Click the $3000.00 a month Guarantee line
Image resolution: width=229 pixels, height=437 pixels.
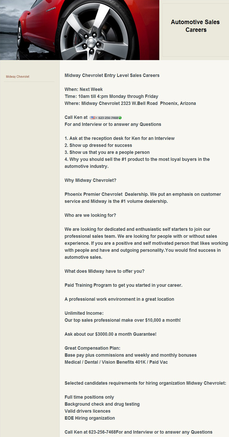point(110,334)
